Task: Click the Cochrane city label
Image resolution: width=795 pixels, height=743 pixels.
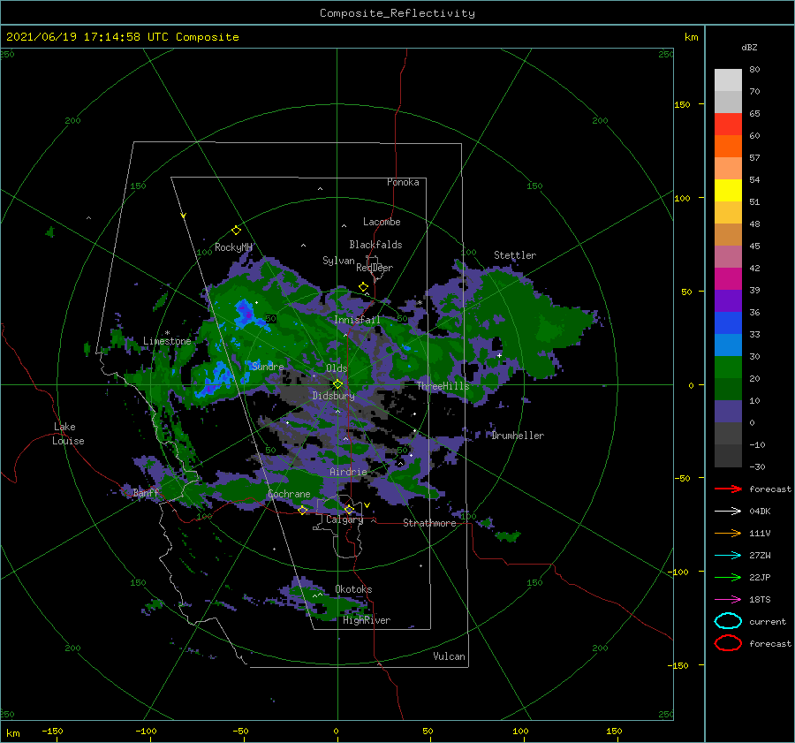Action: pos(289,494)
